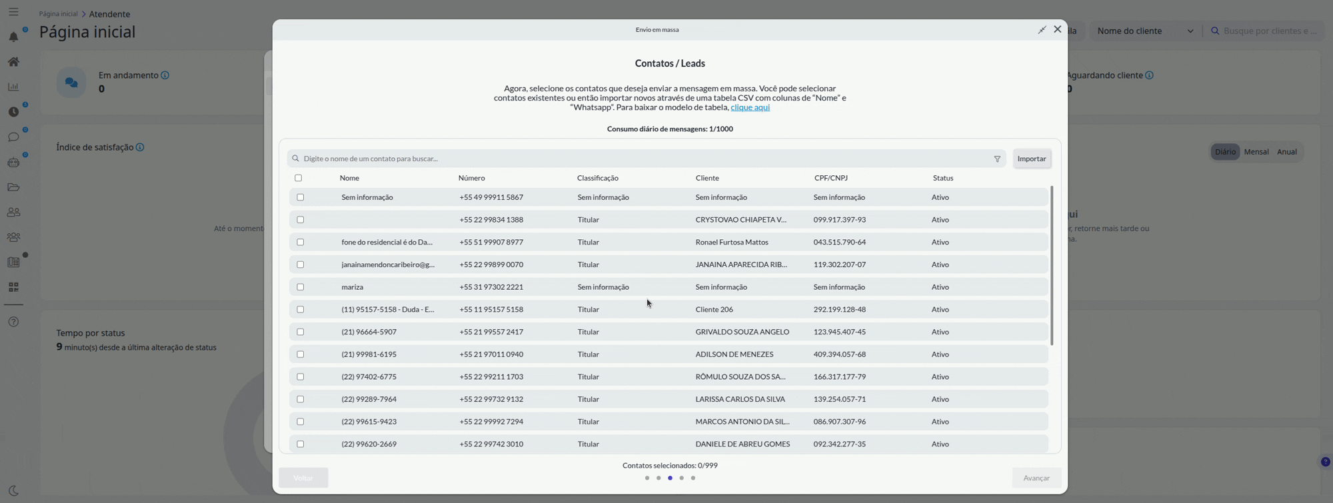Click the second wizard step dot
This screenshot has width=1333, height=503.
pos(659,478)
